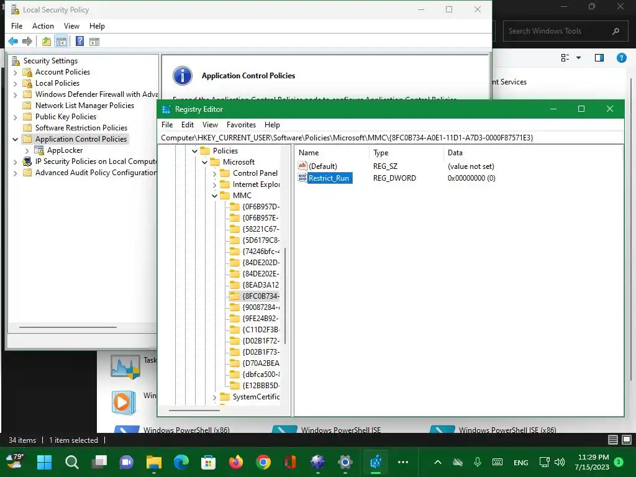The width and height of the screenshot is (636, 477).
Task: Click IP Security Policies node icon
Action: click(27, 161)
